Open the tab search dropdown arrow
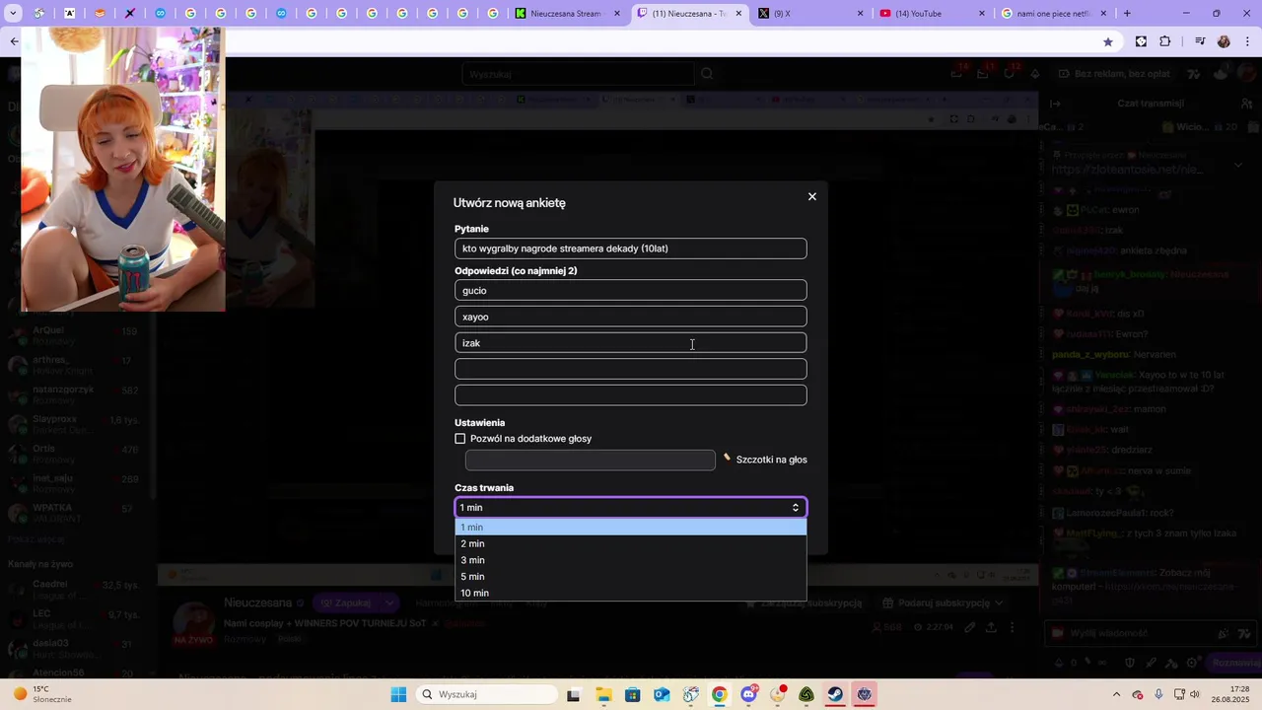Viewport: 1262px width, 710px height. 12,14
